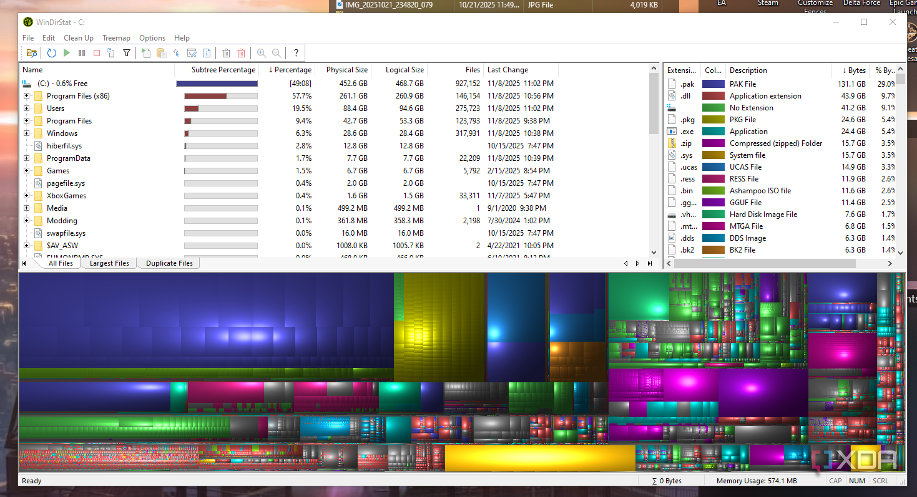917x497 pixels.
Task: Stop the scan with the red square icon
Action: point(97,54)
